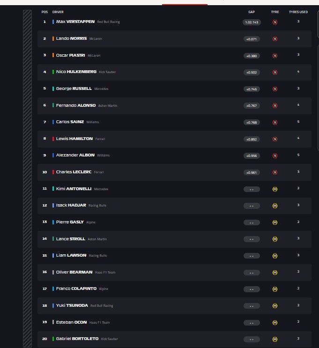Image resolution: width=319 pixels, height=348 pixels.
Task: Click the medium tyre icon for Oliver Bearman
Action: coord(275,273)
